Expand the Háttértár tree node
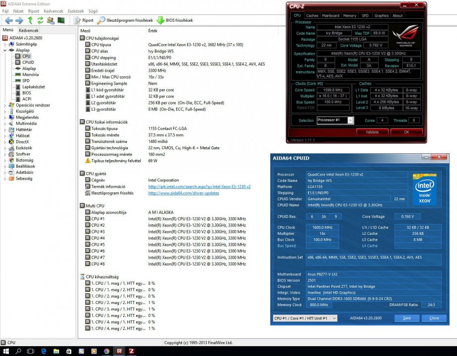Viewport: 457px width, 356px height. 5,130
